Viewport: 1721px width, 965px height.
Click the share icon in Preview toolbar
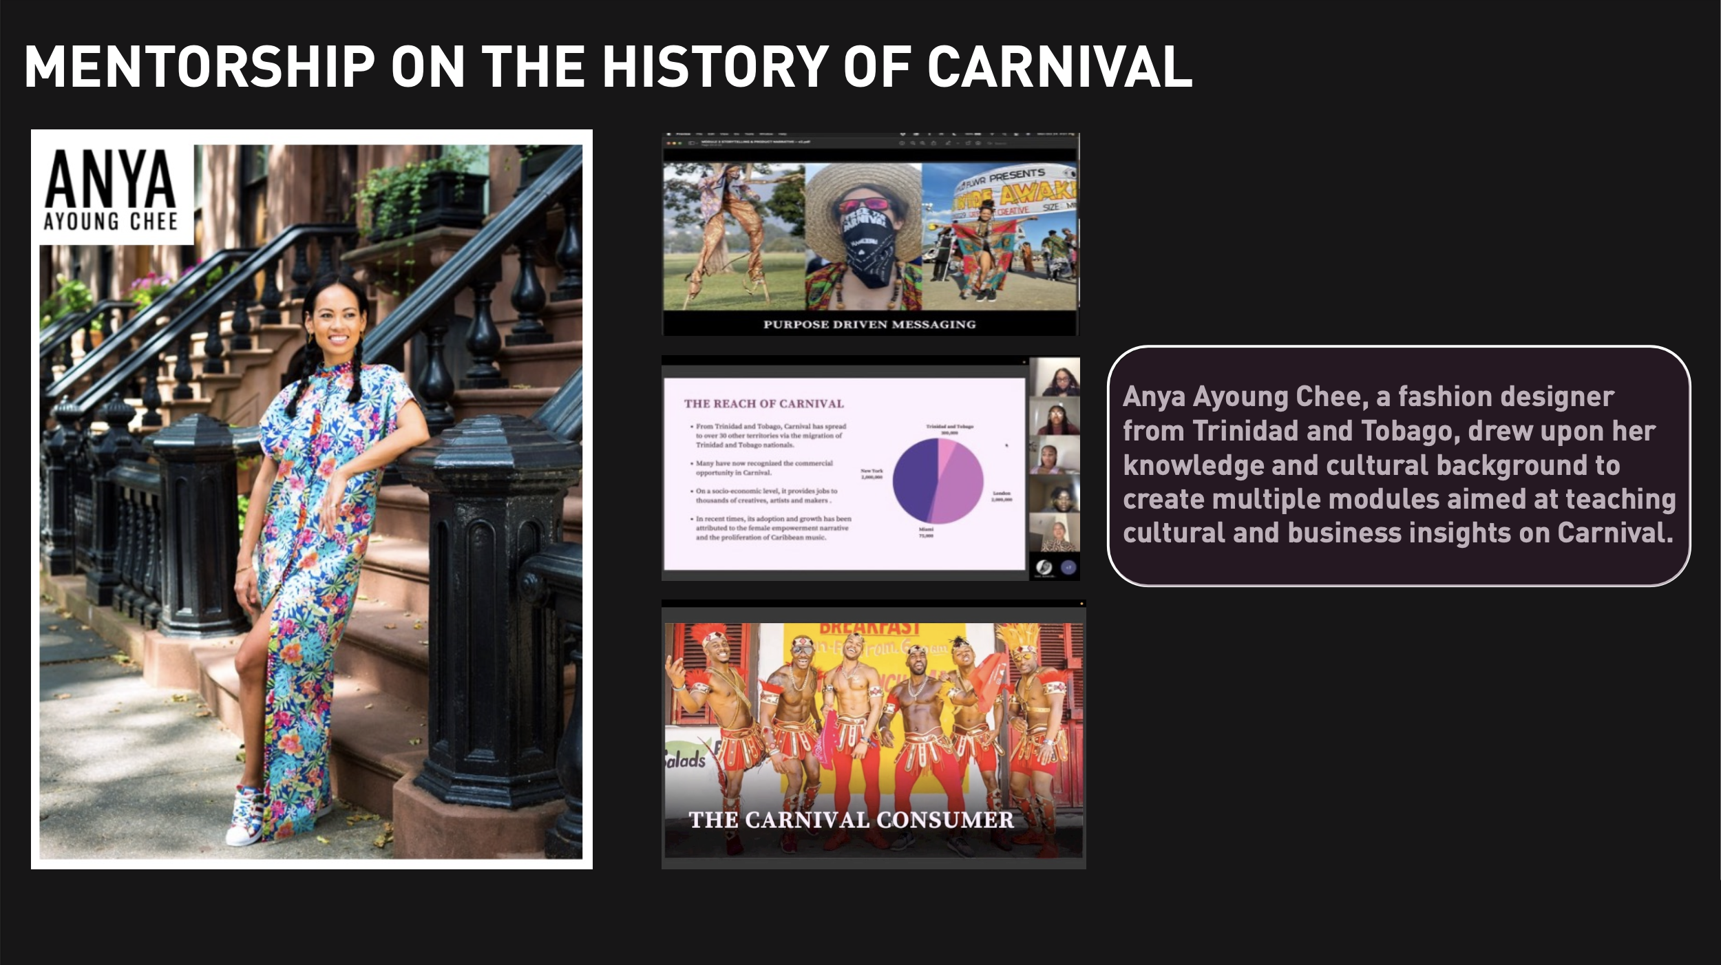click(933, 143)
